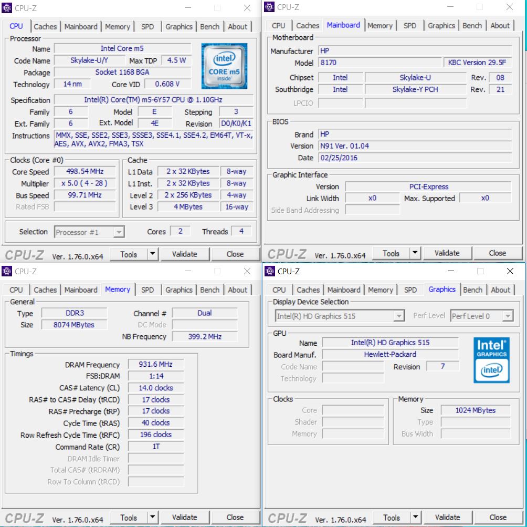Open the Processor #1 selection dropdown
Screen dimensions: 527x527
click(119, 232)
